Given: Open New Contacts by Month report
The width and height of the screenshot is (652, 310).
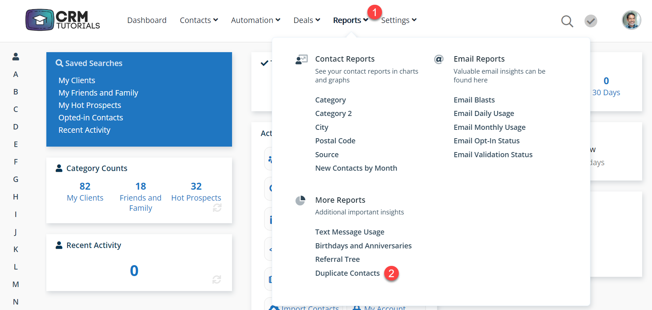Looking at the screenshot, I should (356, 168).
